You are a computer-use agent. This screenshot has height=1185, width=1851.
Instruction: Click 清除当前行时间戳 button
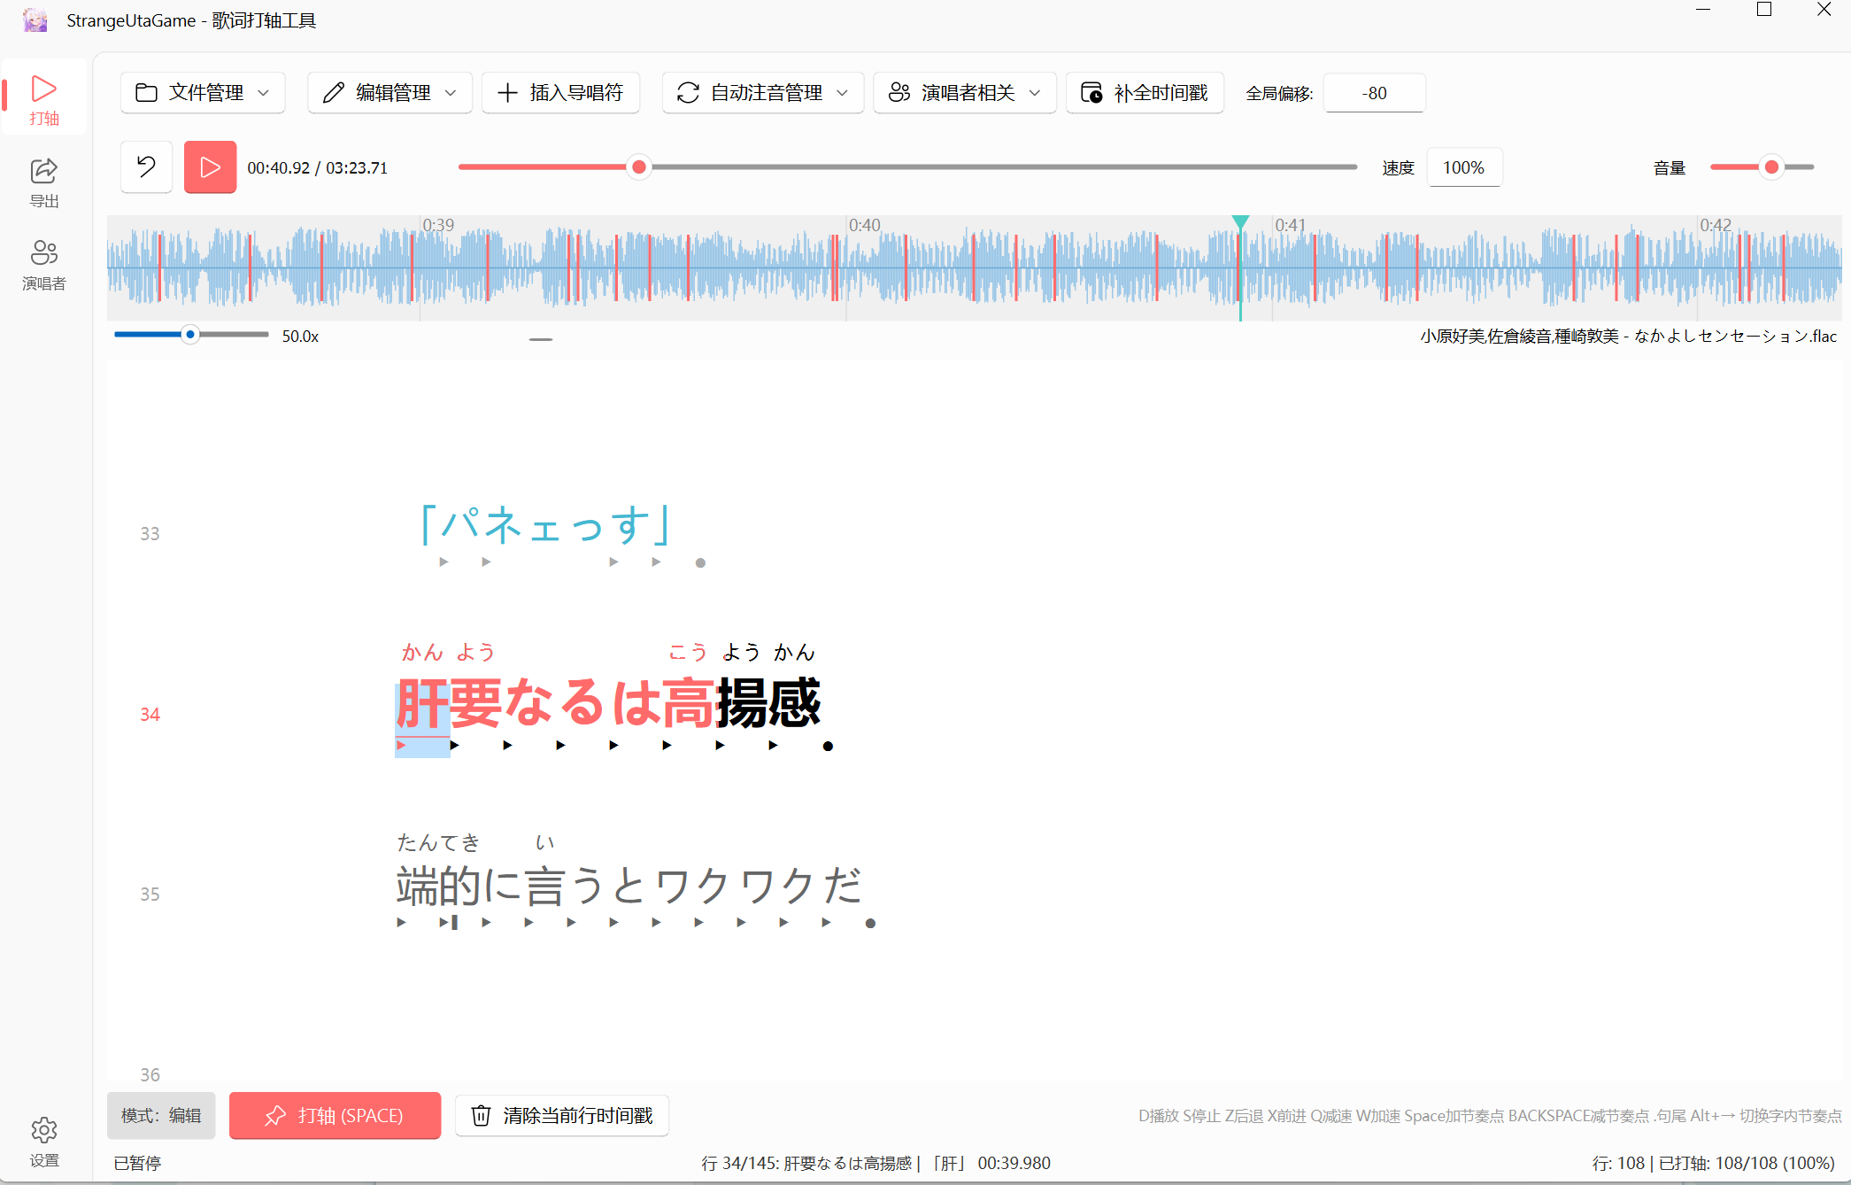[x=562, y=1115]
